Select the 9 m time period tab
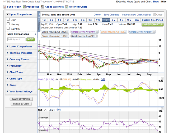The width and height of the screenshot is (169, 133). 90,20
